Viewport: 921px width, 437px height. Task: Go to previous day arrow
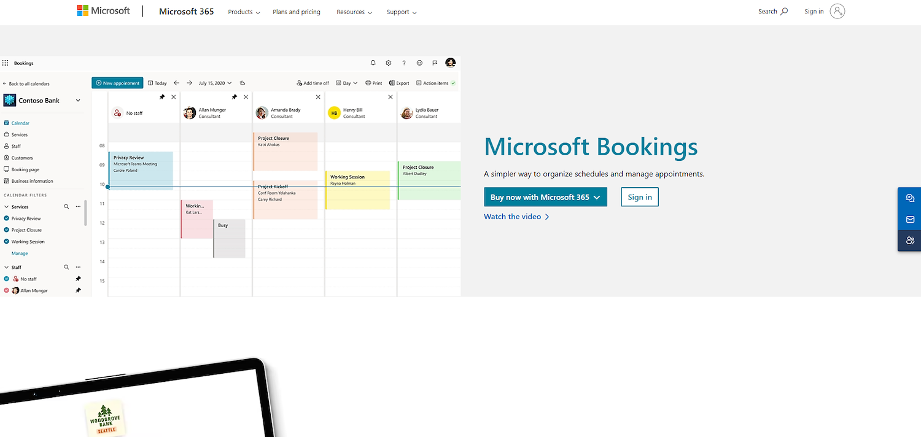(x=176, y=83)
